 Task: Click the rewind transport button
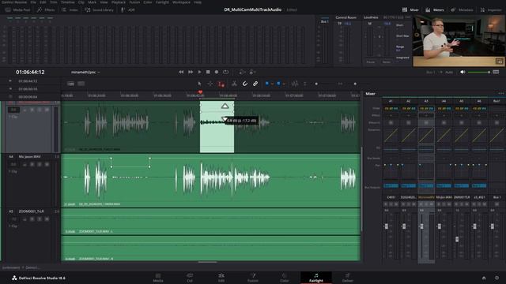[x=181, y=72]
